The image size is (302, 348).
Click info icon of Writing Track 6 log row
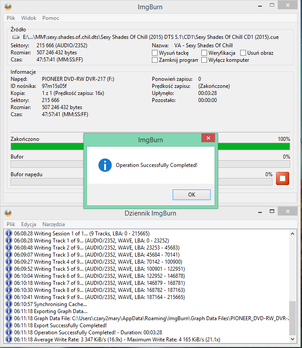tap(9, 276)
